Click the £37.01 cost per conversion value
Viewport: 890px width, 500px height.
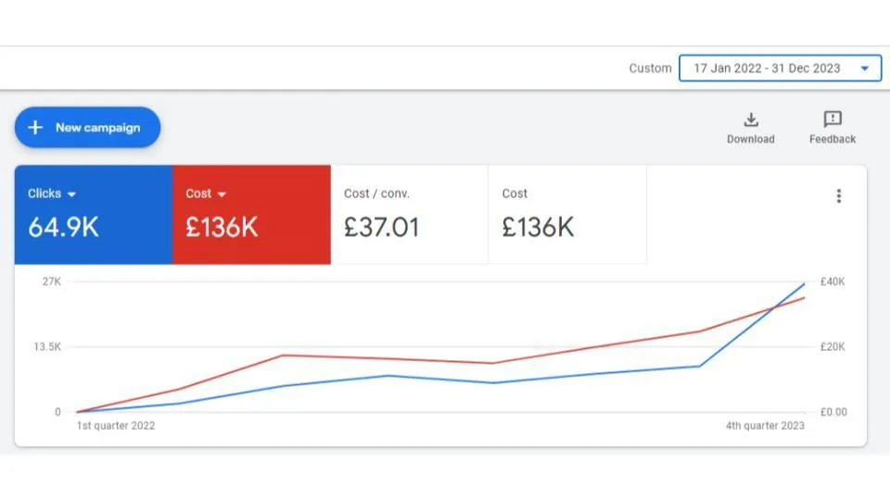pos(381,228)
